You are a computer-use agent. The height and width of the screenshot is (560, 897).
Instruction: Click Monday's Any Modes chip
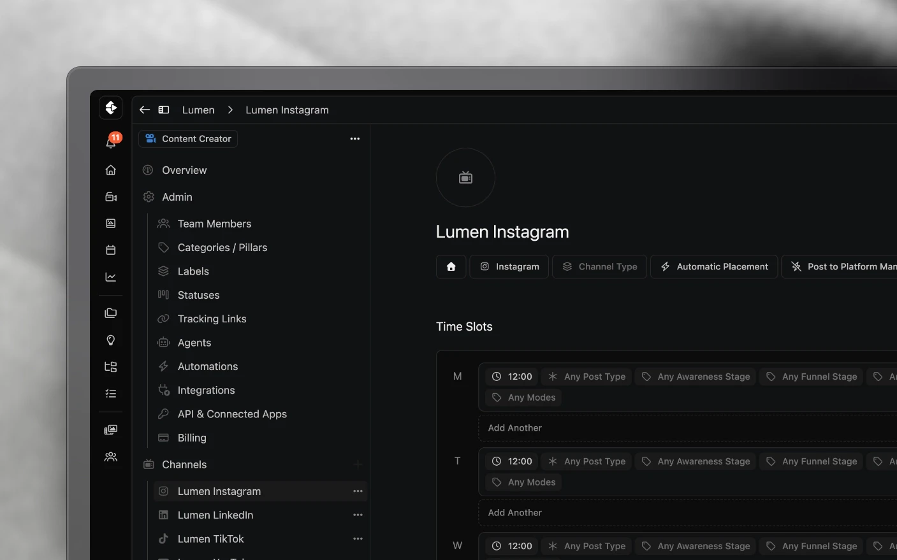tap(523, 398)
